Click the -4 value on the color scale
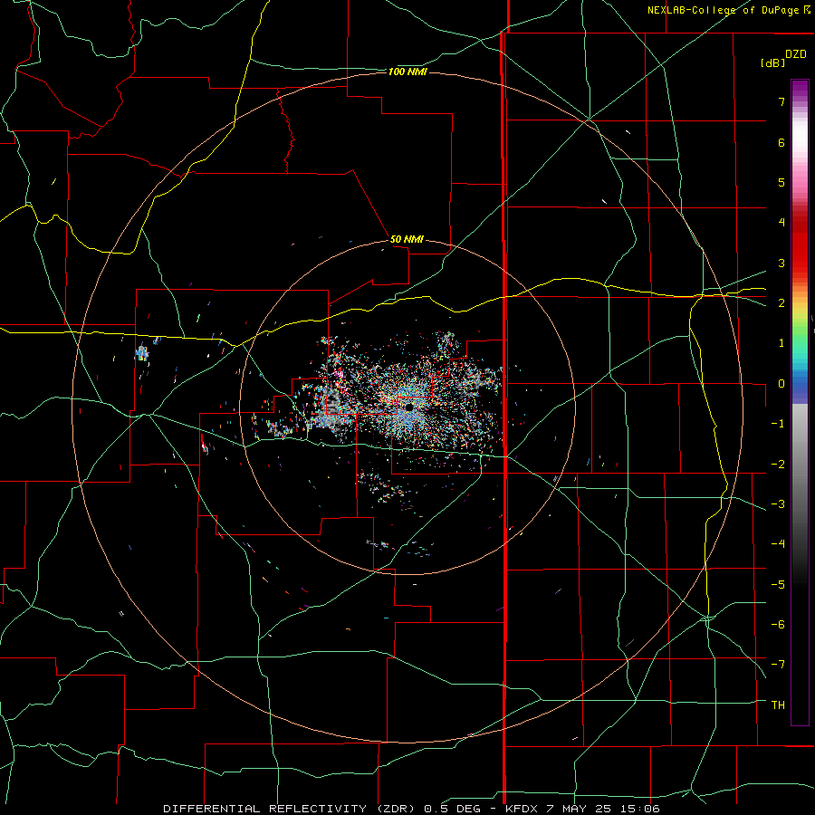 click(778, 543)
